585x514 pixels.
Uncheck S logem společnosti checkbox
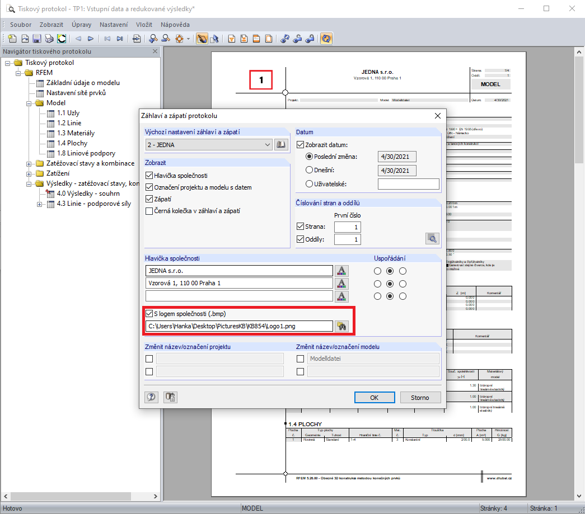(x=149, y=313)
